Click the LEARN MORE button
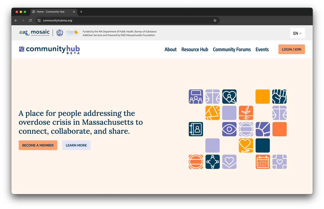 (76, 145)
